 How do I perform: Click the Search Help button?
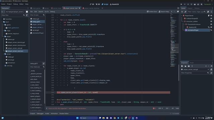(164, 12)
